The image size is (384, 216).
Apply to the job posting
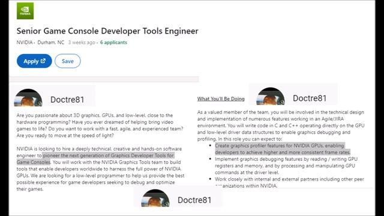pyautogui.click(x=34, y=61)
